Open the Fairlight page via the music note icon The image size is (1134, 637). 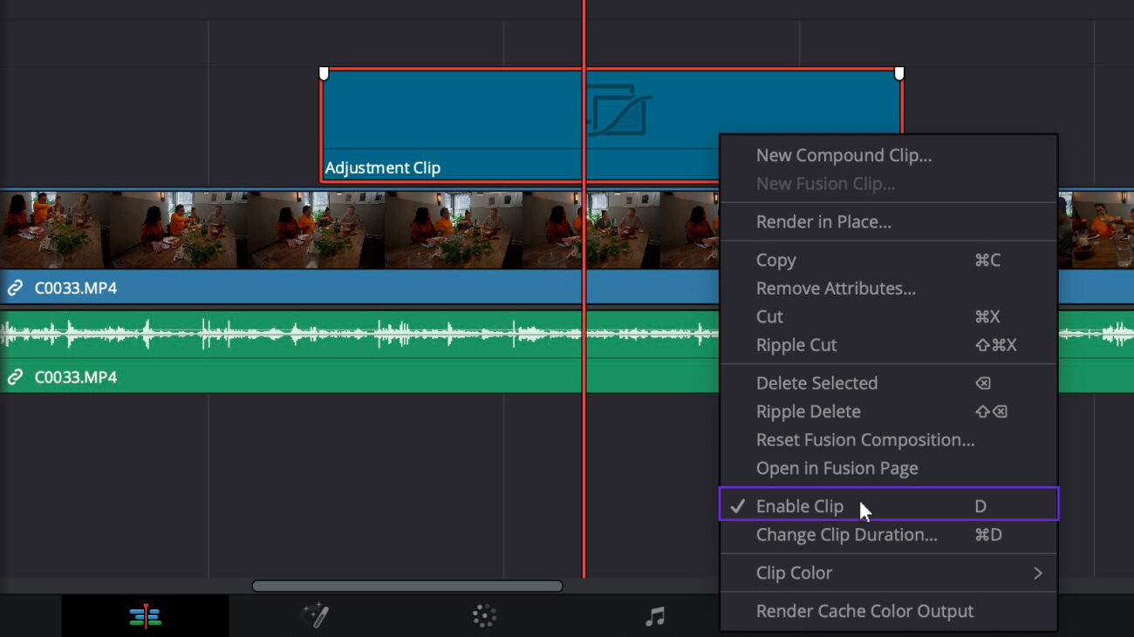coord(653,614)
